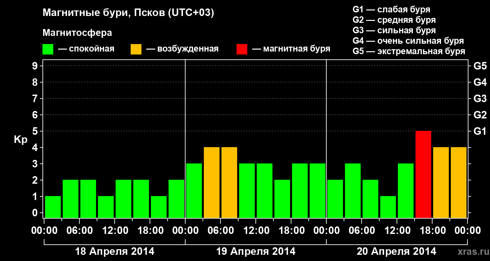Click the '06:00' time label for 19 April
Screen dimensions: 490x261
click(220, 231)
